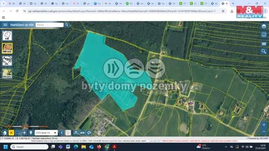The image size is (269, 151).
Task: Click the GEOVAP link in footer
Action: point(264,138)
